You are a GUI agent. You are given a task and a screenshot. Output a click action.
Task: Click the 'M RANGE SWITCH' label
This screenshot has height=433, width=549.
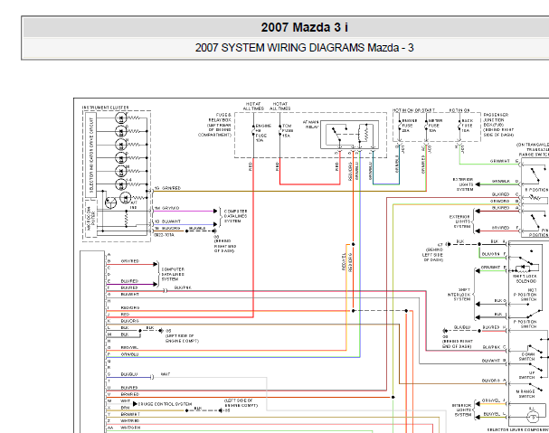tap(525, 394)
